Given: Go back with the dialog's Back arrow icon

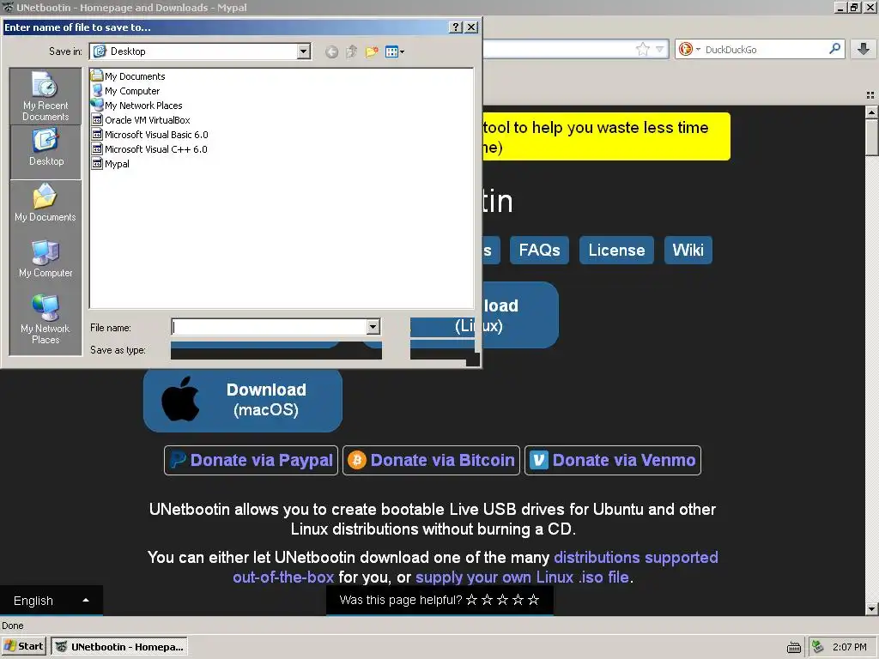Looking at the screenshot, I should point(331,52).
